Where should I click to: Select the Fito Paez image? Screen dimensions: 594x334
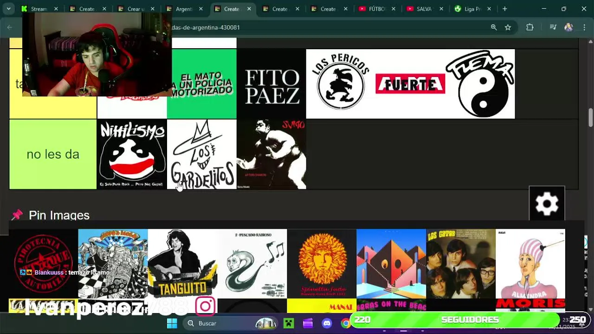click(271, 84)
